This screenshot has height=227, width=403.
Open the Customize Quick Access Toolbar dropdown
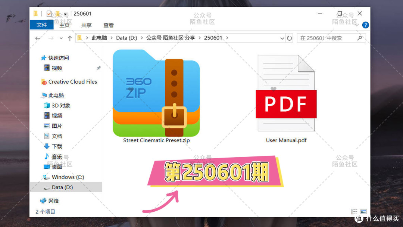tap(66, 14)
